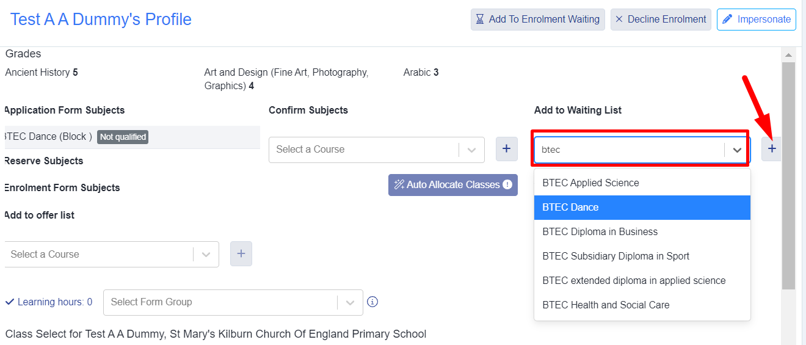806x345 pixels.
Task: Click Add To Enrolment Waiting hourglass button
Action: [x=537, y=20]
